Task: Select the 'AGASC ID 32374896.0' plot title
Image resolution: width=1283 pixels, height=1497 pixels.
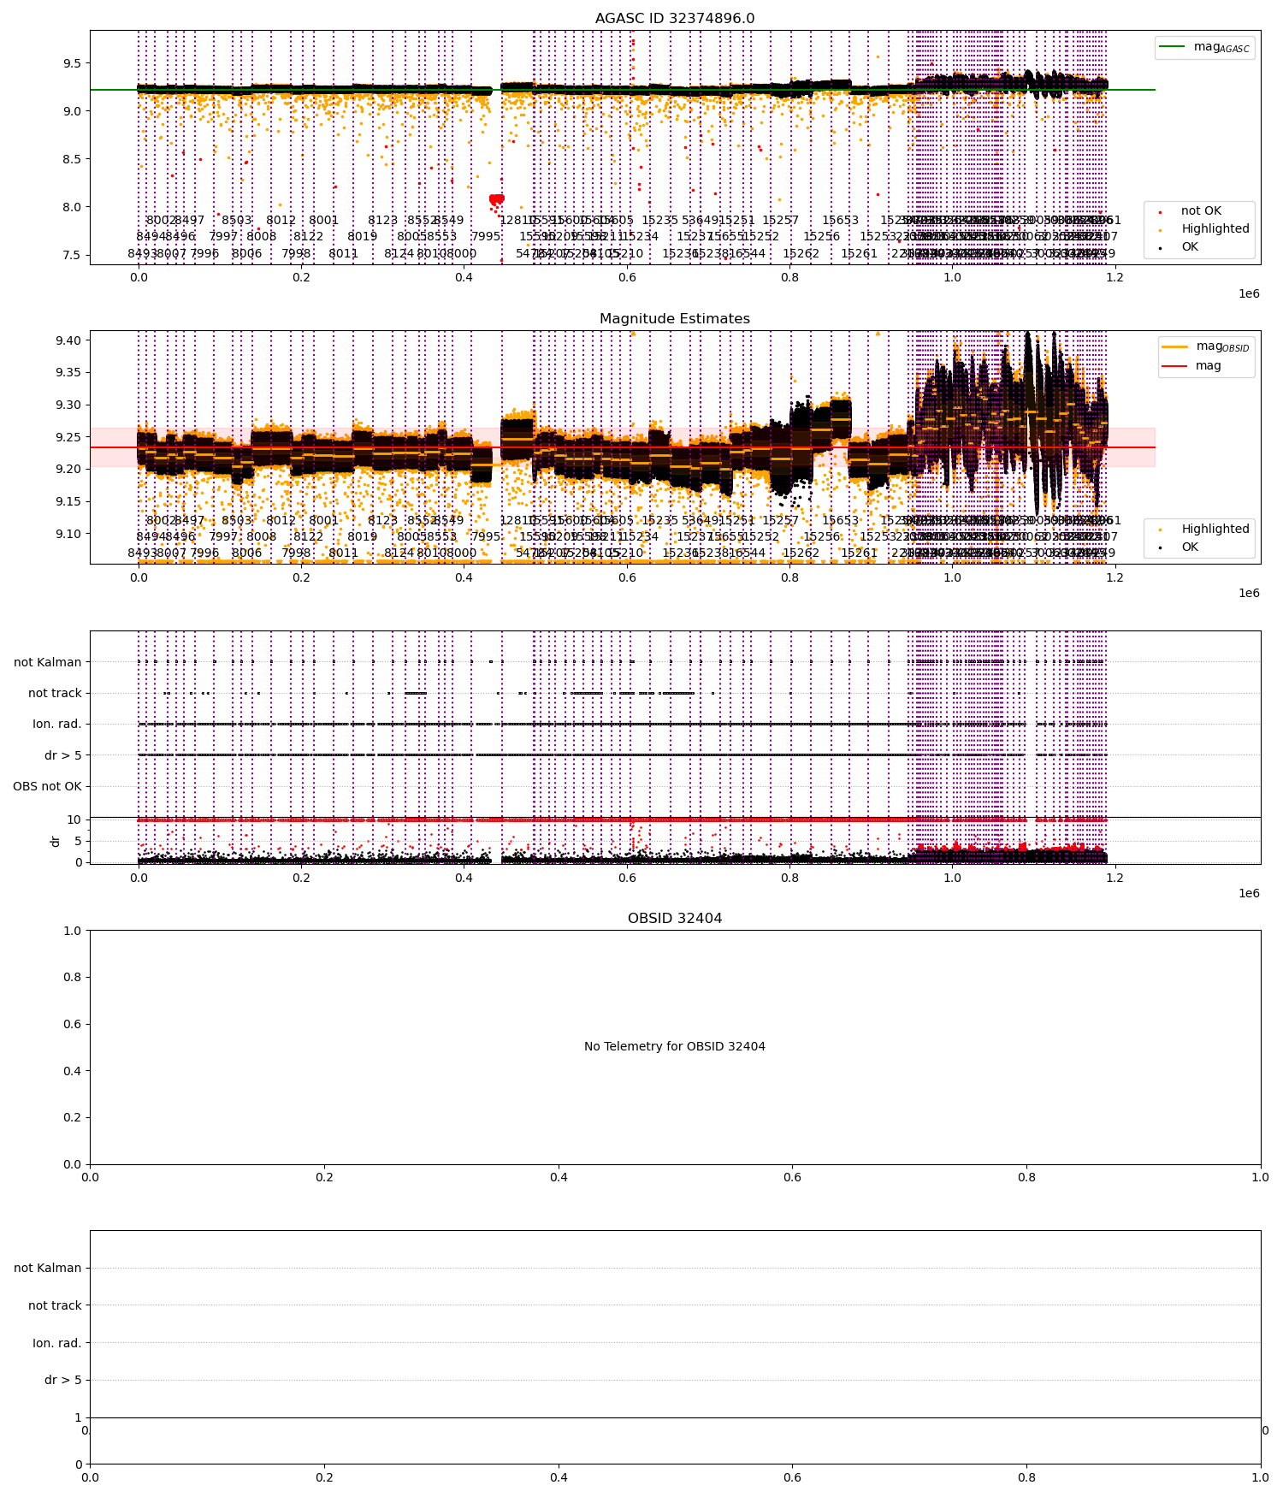Action: [675, 19]
